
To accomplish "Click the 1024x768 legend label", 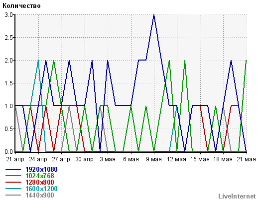I will (x=40, y=176).
